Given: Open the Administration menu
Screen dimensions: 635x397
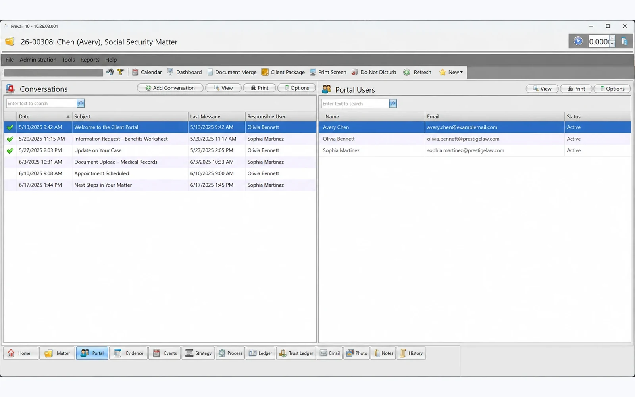Looking at the screenshot, I should tap(38, 60).
